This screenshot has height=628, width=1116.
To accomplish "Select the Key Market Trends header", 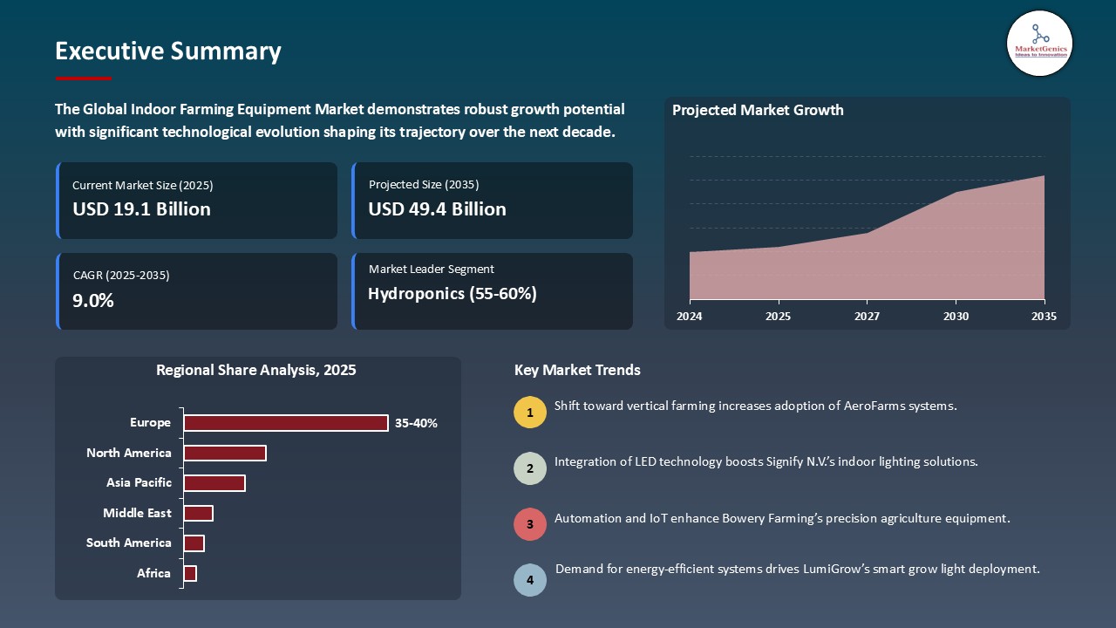I will click(577, 370).
